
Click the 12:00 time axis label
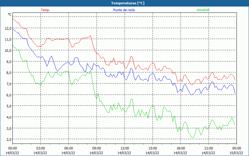[x=125, y=149]
